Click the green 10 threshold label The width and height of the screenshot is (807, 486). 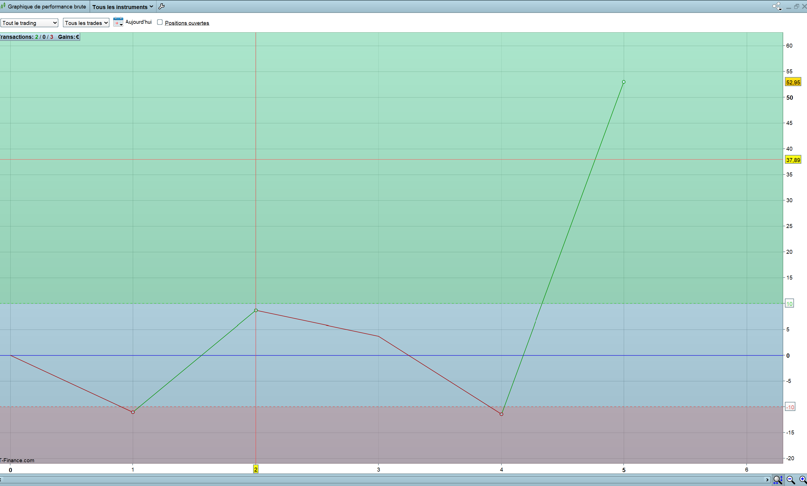789,304
